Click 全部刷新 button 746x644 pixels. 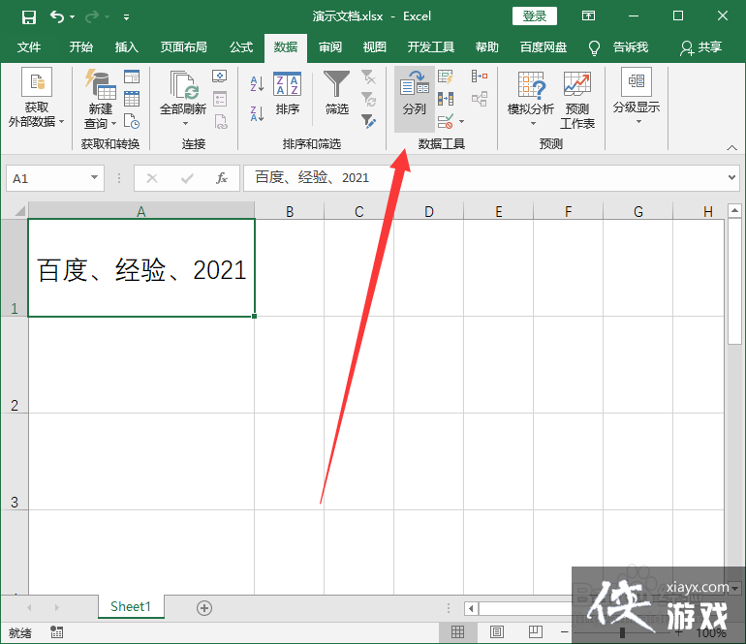point(183,93)
